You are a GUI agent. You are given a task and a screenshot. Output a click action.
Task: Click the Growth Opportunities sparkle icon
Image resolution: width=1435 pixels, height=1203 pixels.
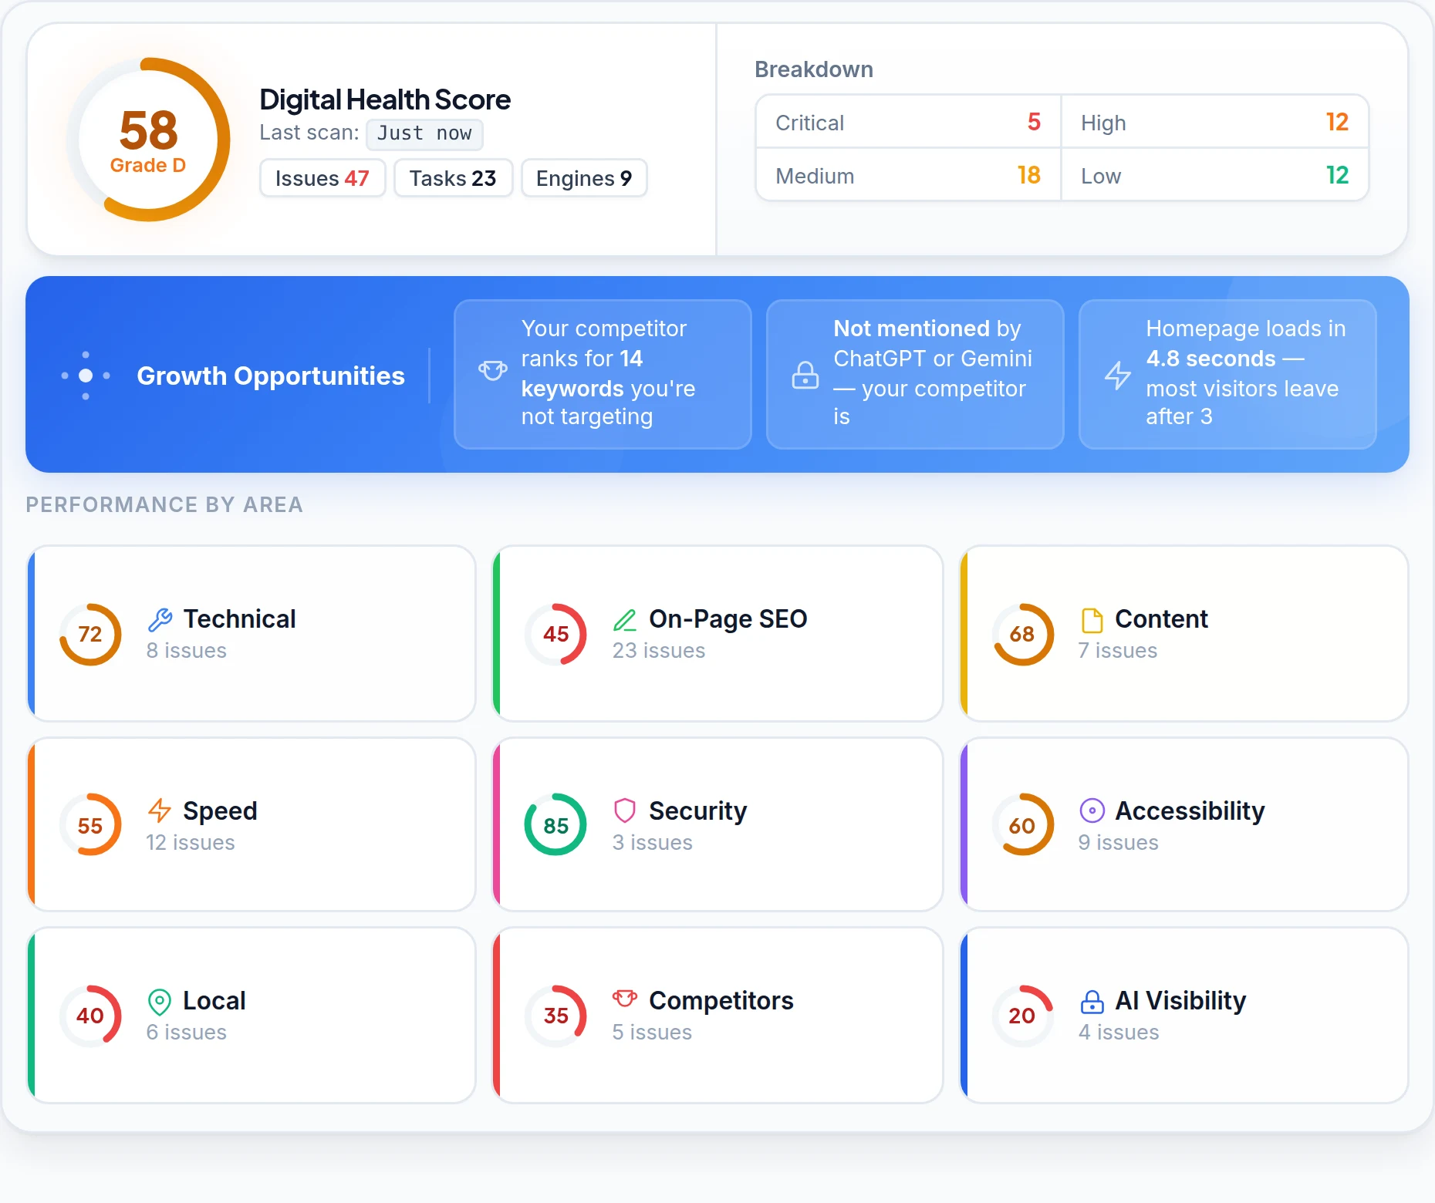tap(86, 376)
